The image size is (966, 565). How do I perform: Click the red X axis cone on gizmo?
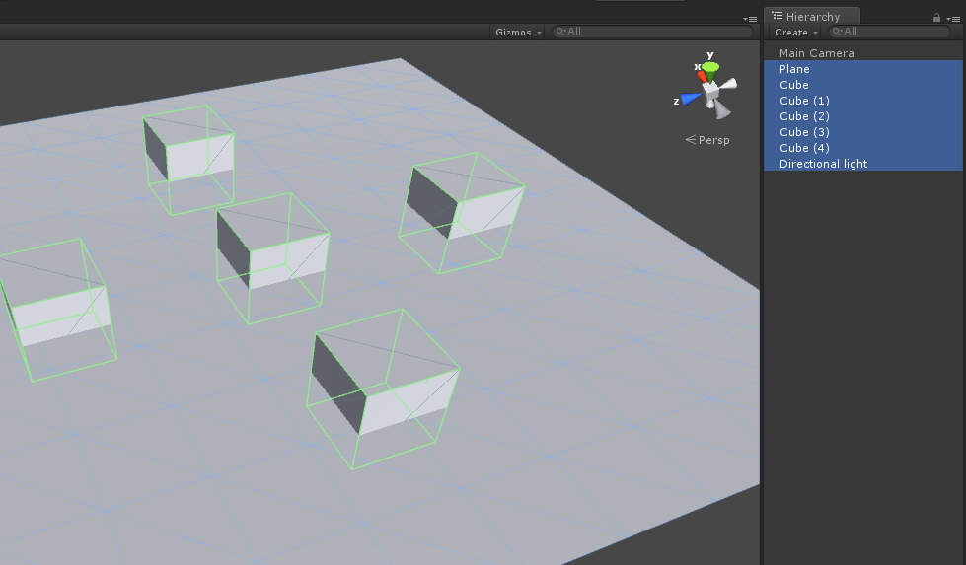pyautogui.click(x=702, y=76)
